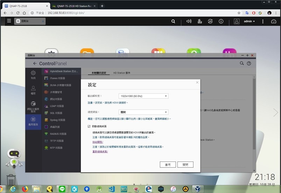
Task: Open the Qboost robot assistant
Action: point(14,158)
